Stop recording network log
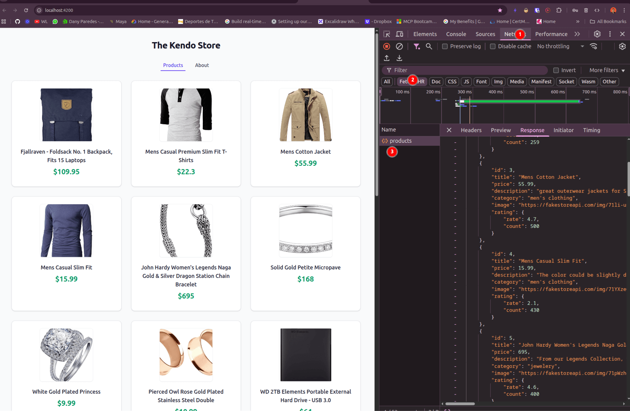Image resolution: width=630 pixels, height=411 pixels. point(387,46)
